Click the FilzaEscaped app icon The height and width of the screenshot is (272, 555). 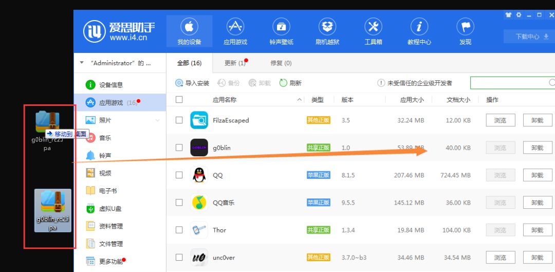point(199,120)
